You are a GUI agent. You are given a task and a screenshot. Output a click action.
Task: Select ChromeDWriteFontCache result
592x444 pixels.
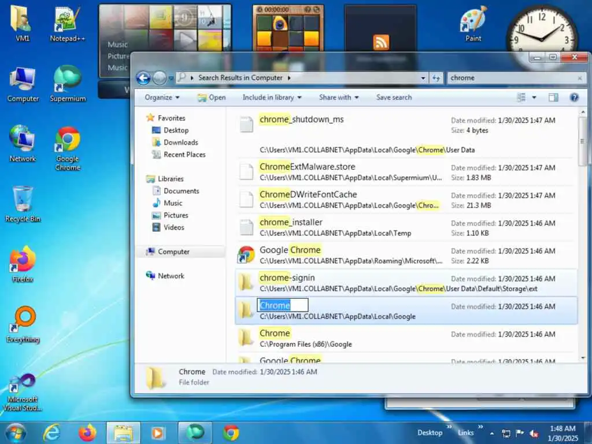coord(406,199)
